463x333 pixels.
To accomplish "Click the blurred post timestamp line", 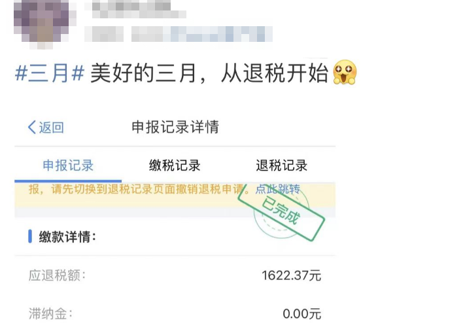I will click(179, 33).
